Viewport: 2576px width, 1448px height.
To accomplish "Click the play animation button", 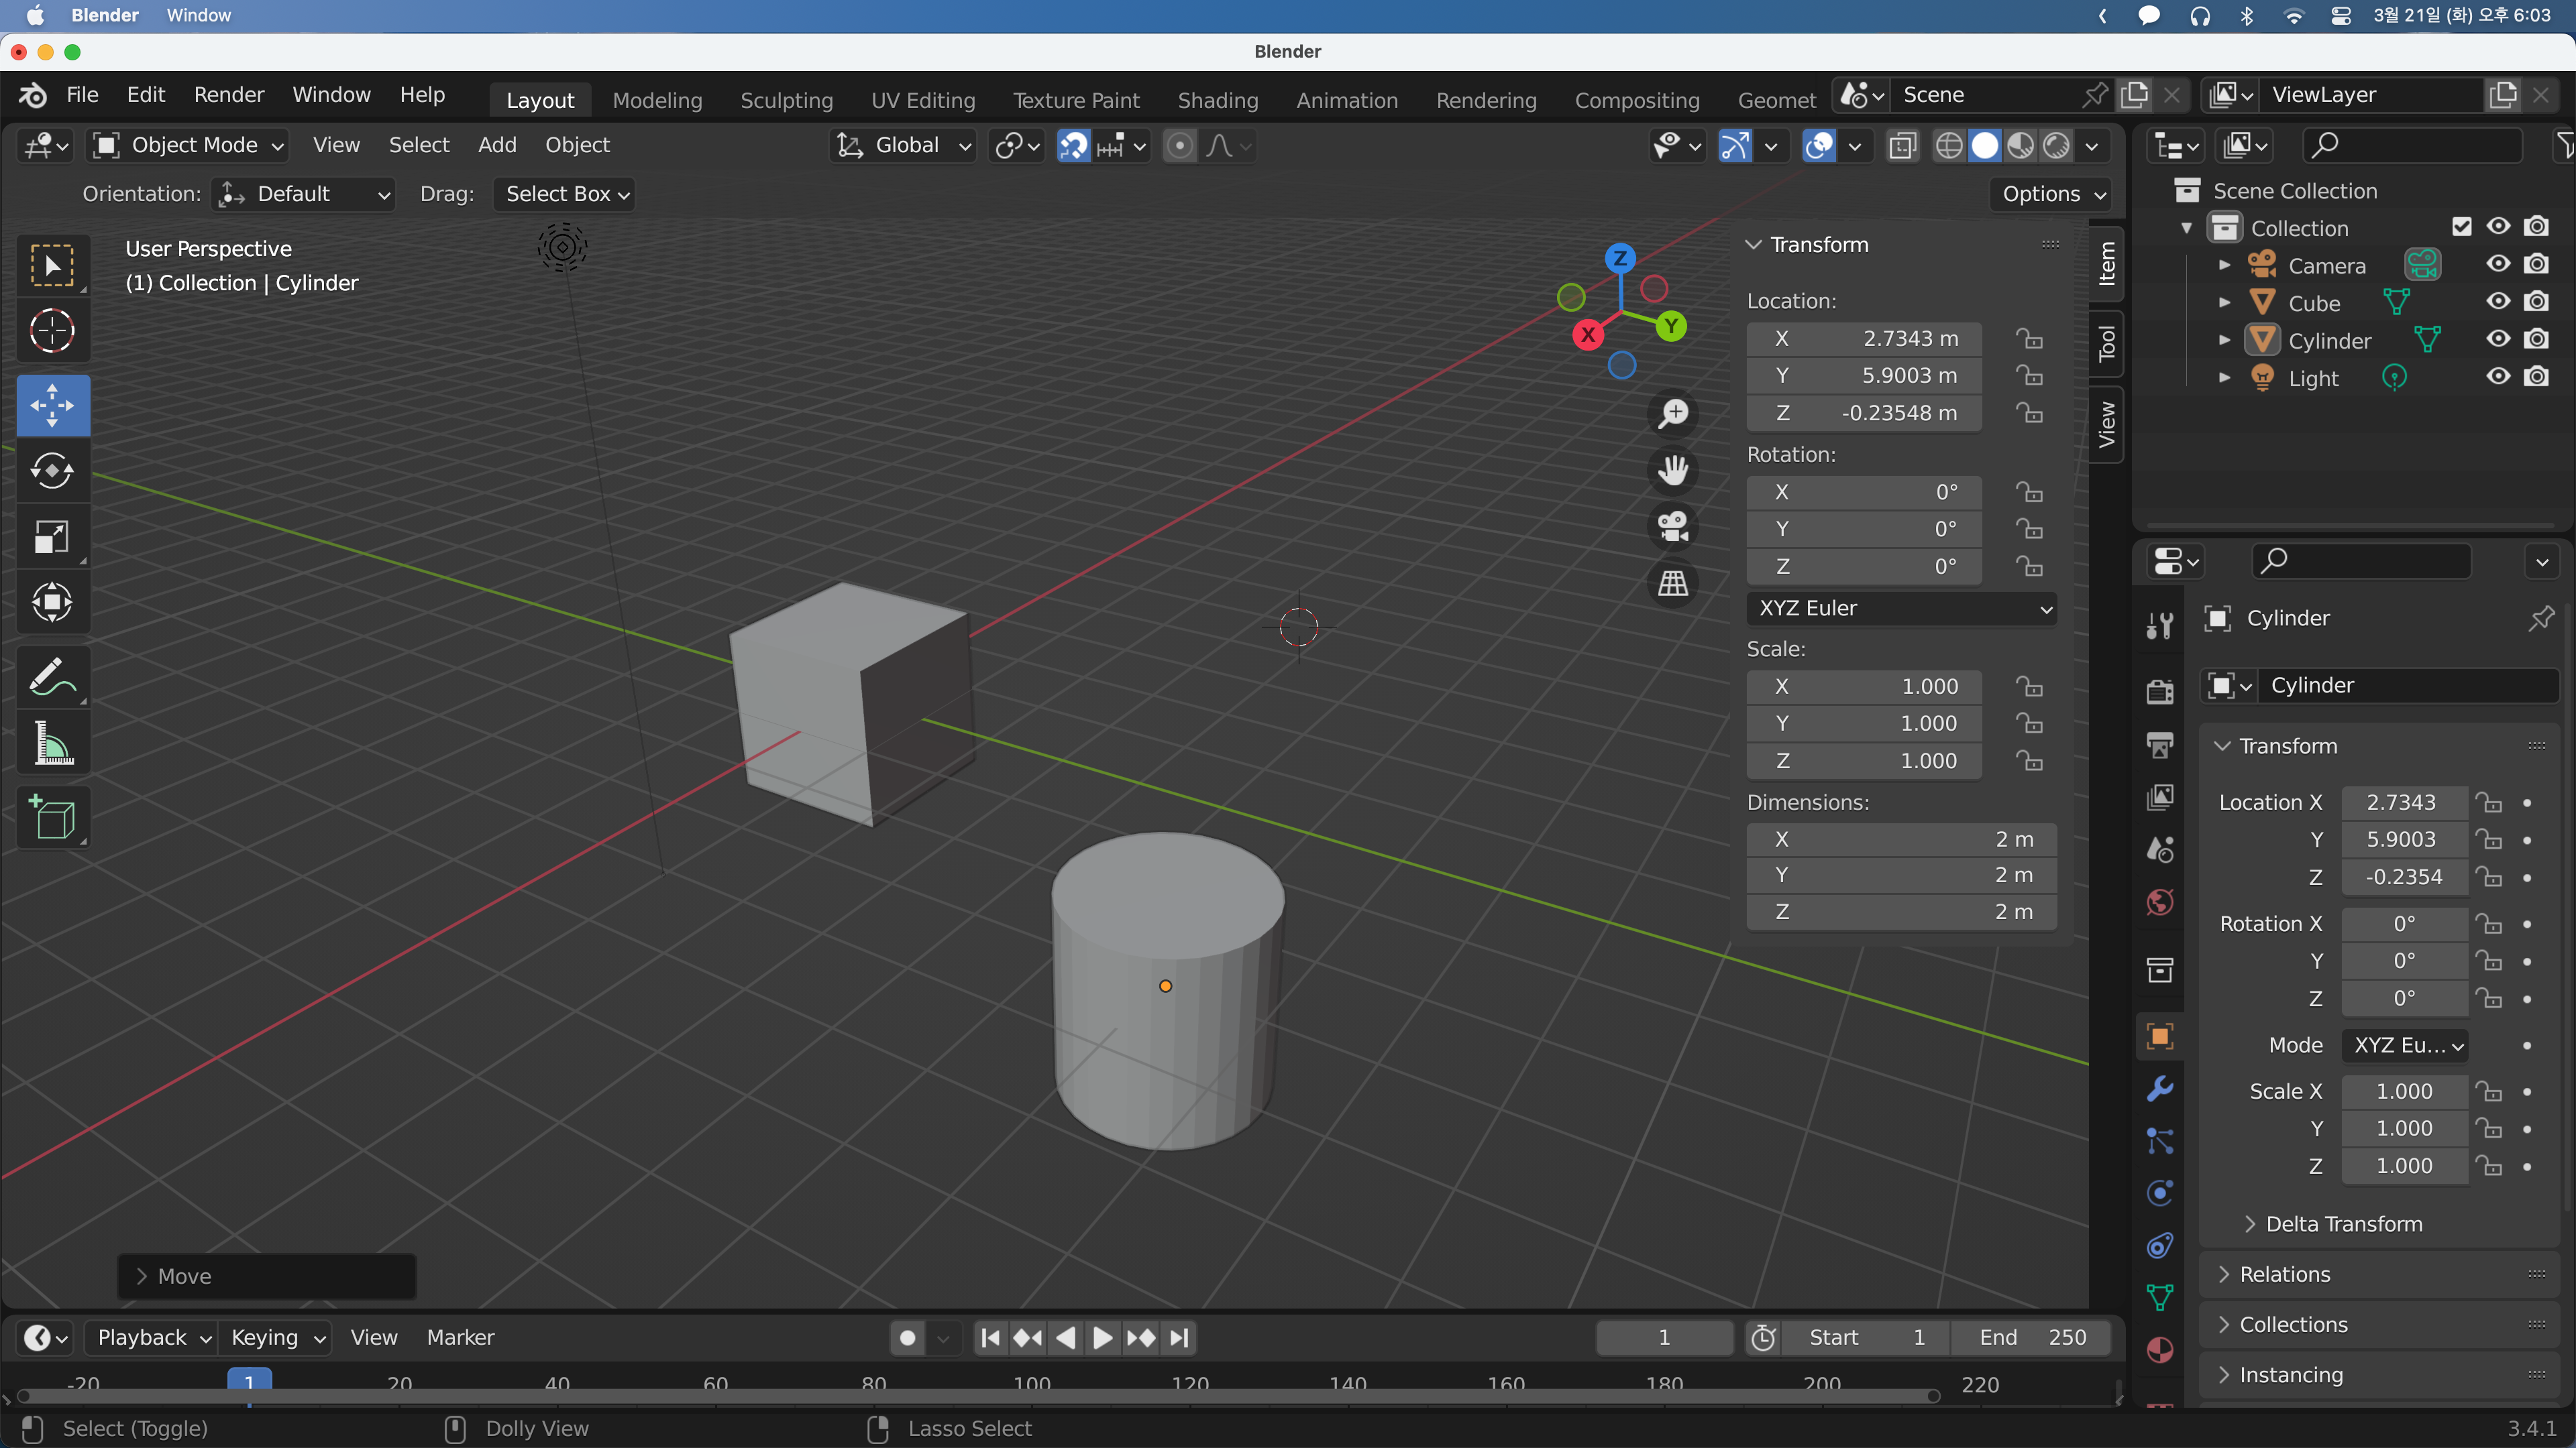I will pos(1102,1338).
